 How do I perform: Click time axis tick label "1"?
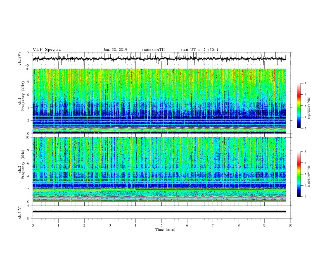(58, 225)
